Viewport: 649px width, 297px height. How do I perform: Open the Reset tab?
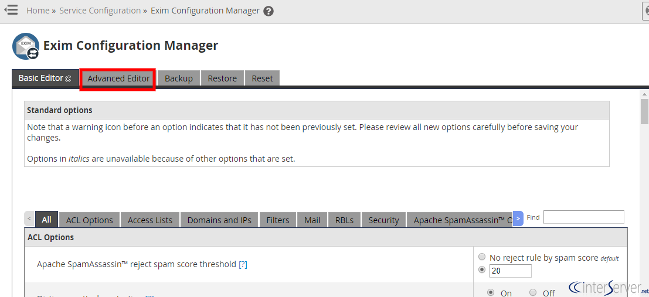[x=263, y=78]
